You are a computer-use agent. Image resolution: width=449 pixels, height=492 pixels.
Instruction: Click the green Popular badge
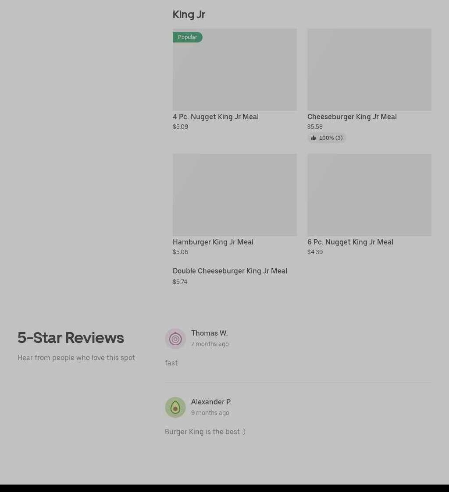pos(188,37)
